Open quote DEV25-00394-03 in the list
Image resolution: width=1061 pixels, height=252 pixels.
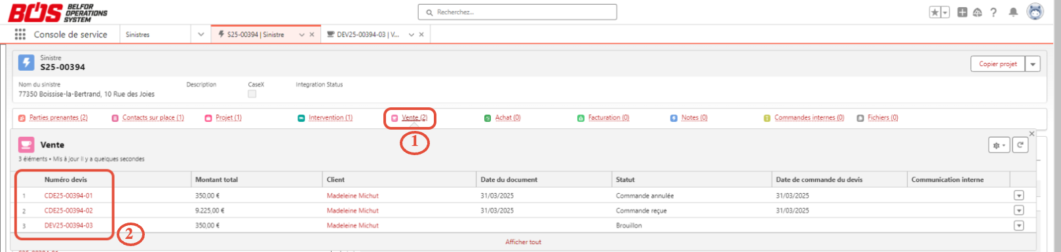(x=68, y=225)
